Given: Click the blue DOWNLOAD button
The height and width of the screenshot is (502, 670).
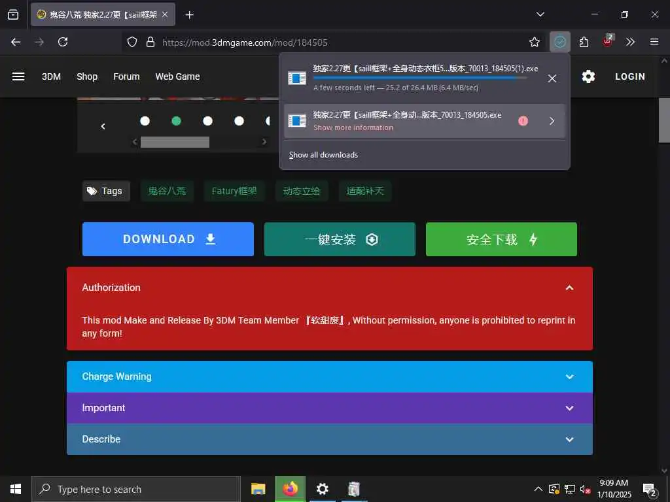Looking at the screenshot, I should (x=168, y=239).
